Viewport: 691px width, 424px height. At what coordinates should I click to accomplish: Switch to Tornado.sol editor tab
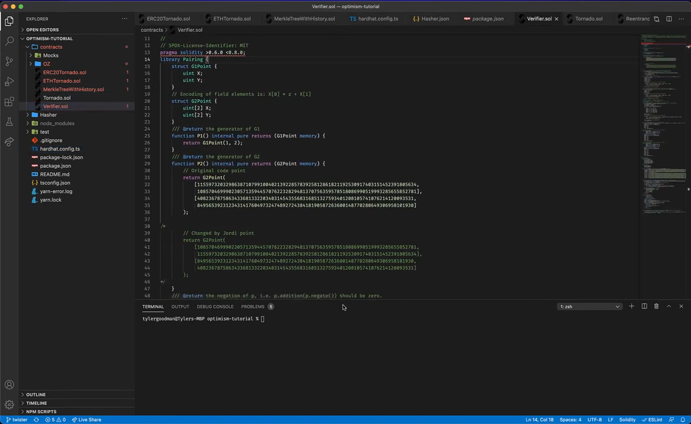click(589, 19)
